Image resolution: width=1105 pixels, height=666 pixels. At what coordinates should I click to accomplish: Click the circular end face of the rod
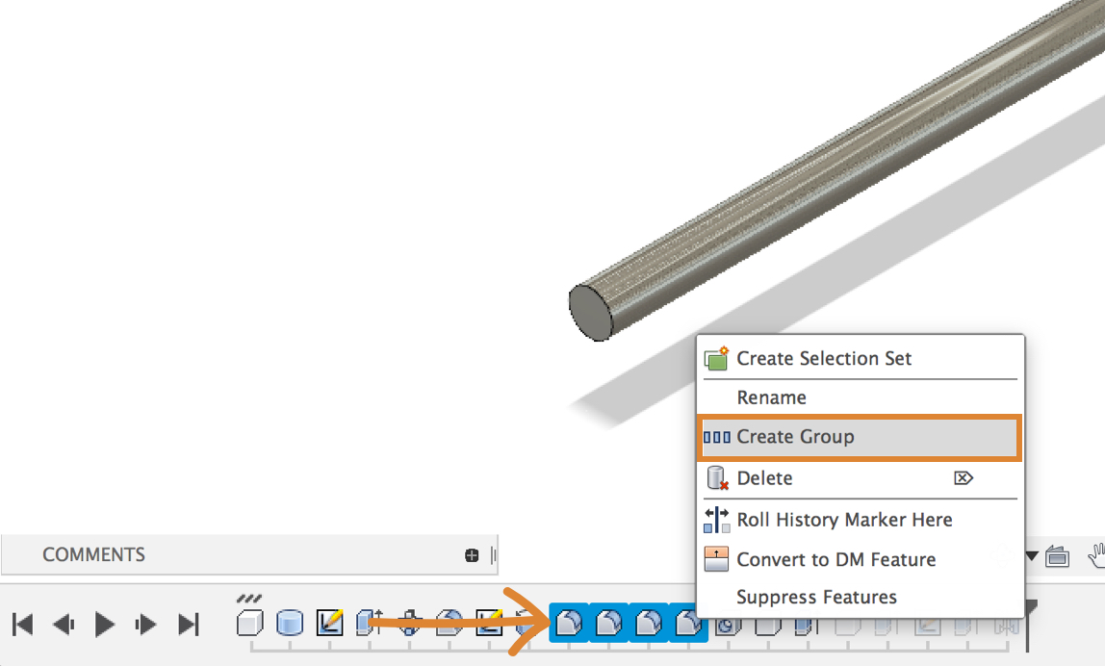click(x=591, y=312)
